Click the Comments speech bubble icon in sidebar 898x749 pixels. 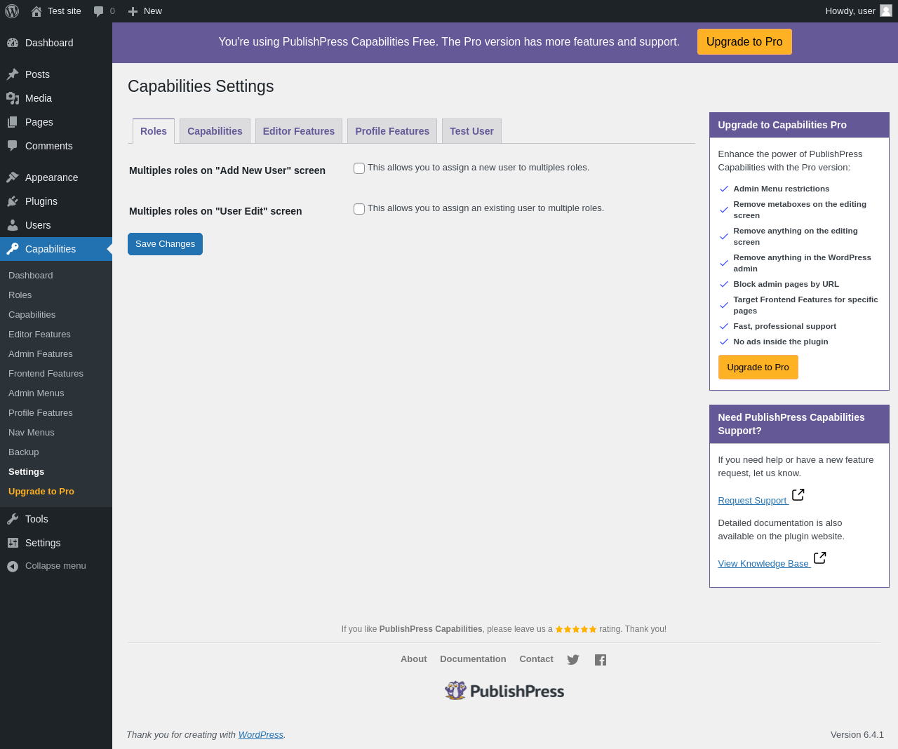pyautogui.click(x=13, y=146)
